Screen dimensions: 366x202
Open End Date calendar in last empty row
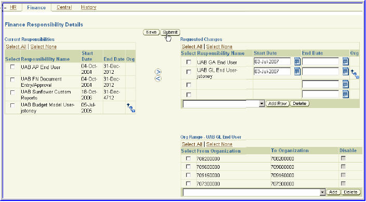(x=346, y=94)
